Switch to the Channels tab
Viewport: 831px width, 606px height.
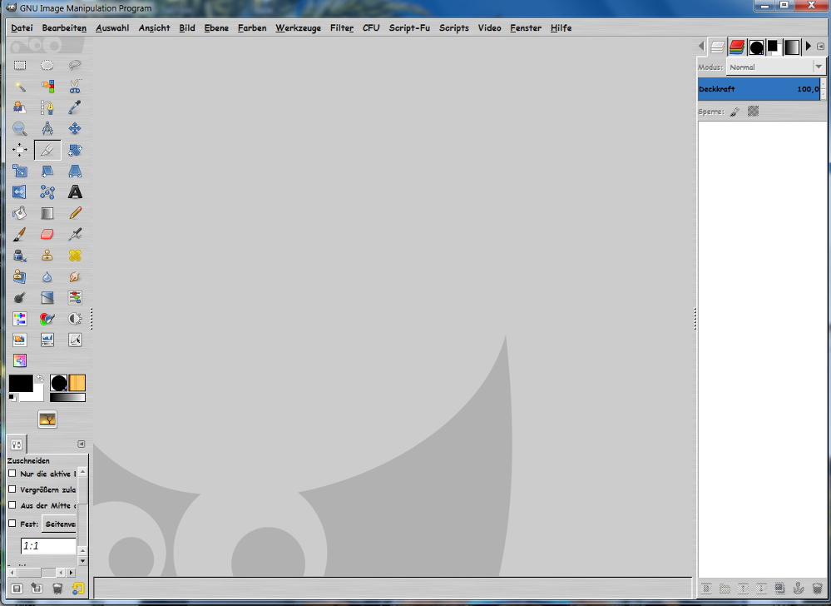[x=737, y=47]
